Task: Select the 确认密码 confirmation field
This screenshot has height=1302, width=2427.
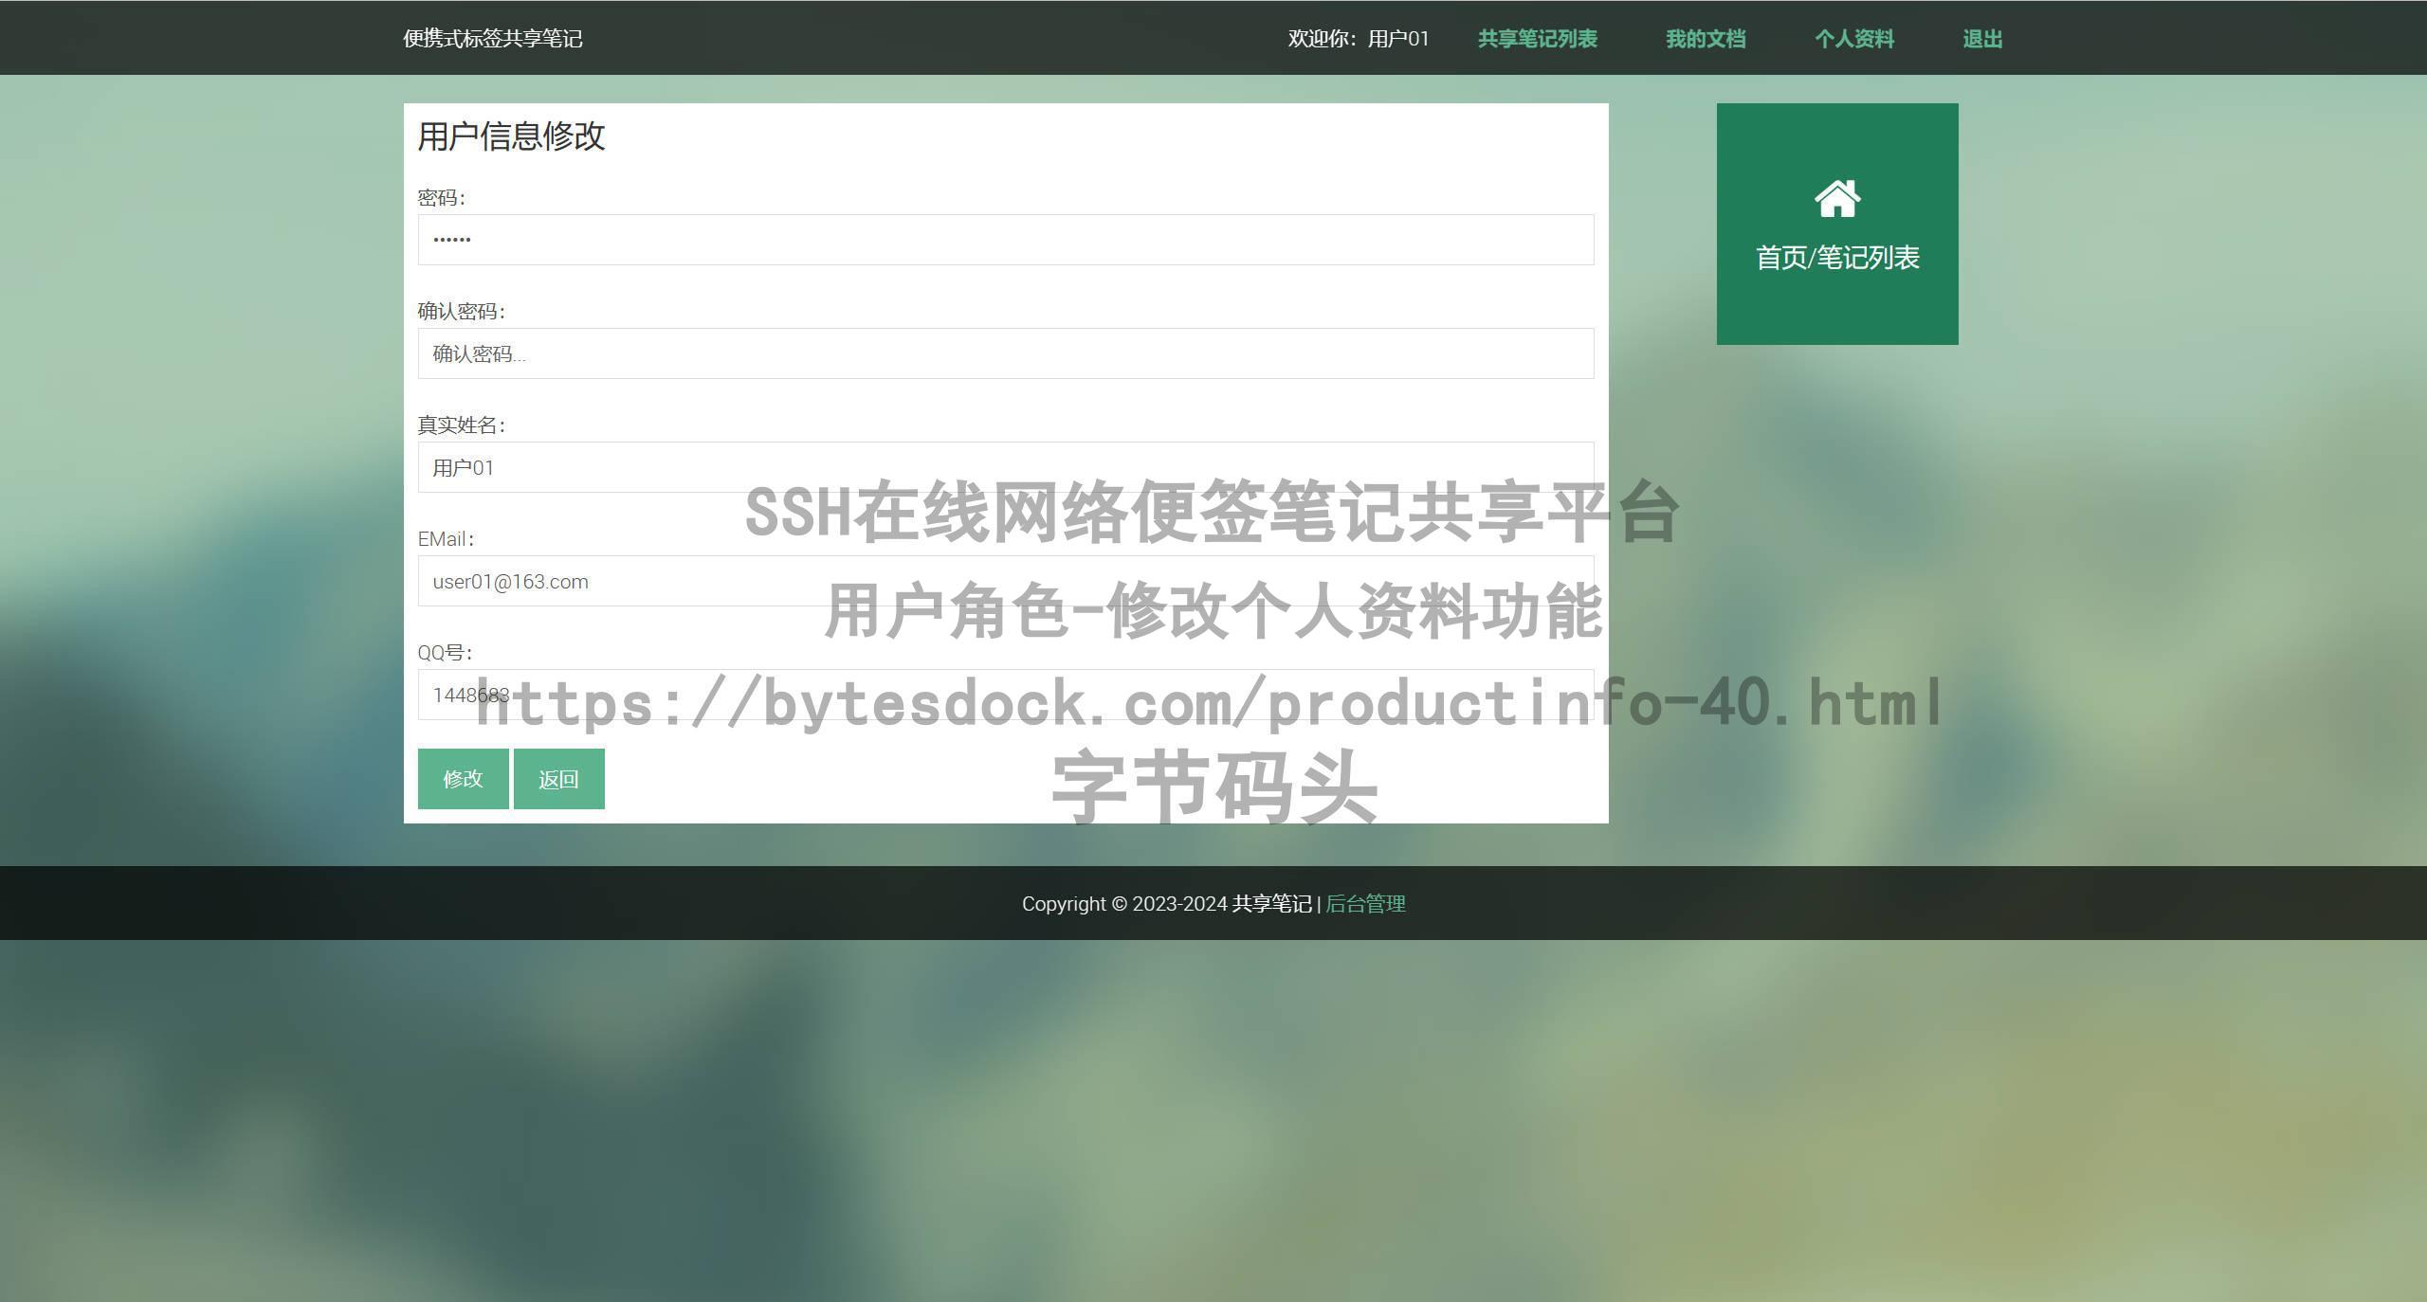Action: click(x=1005, y=353)
